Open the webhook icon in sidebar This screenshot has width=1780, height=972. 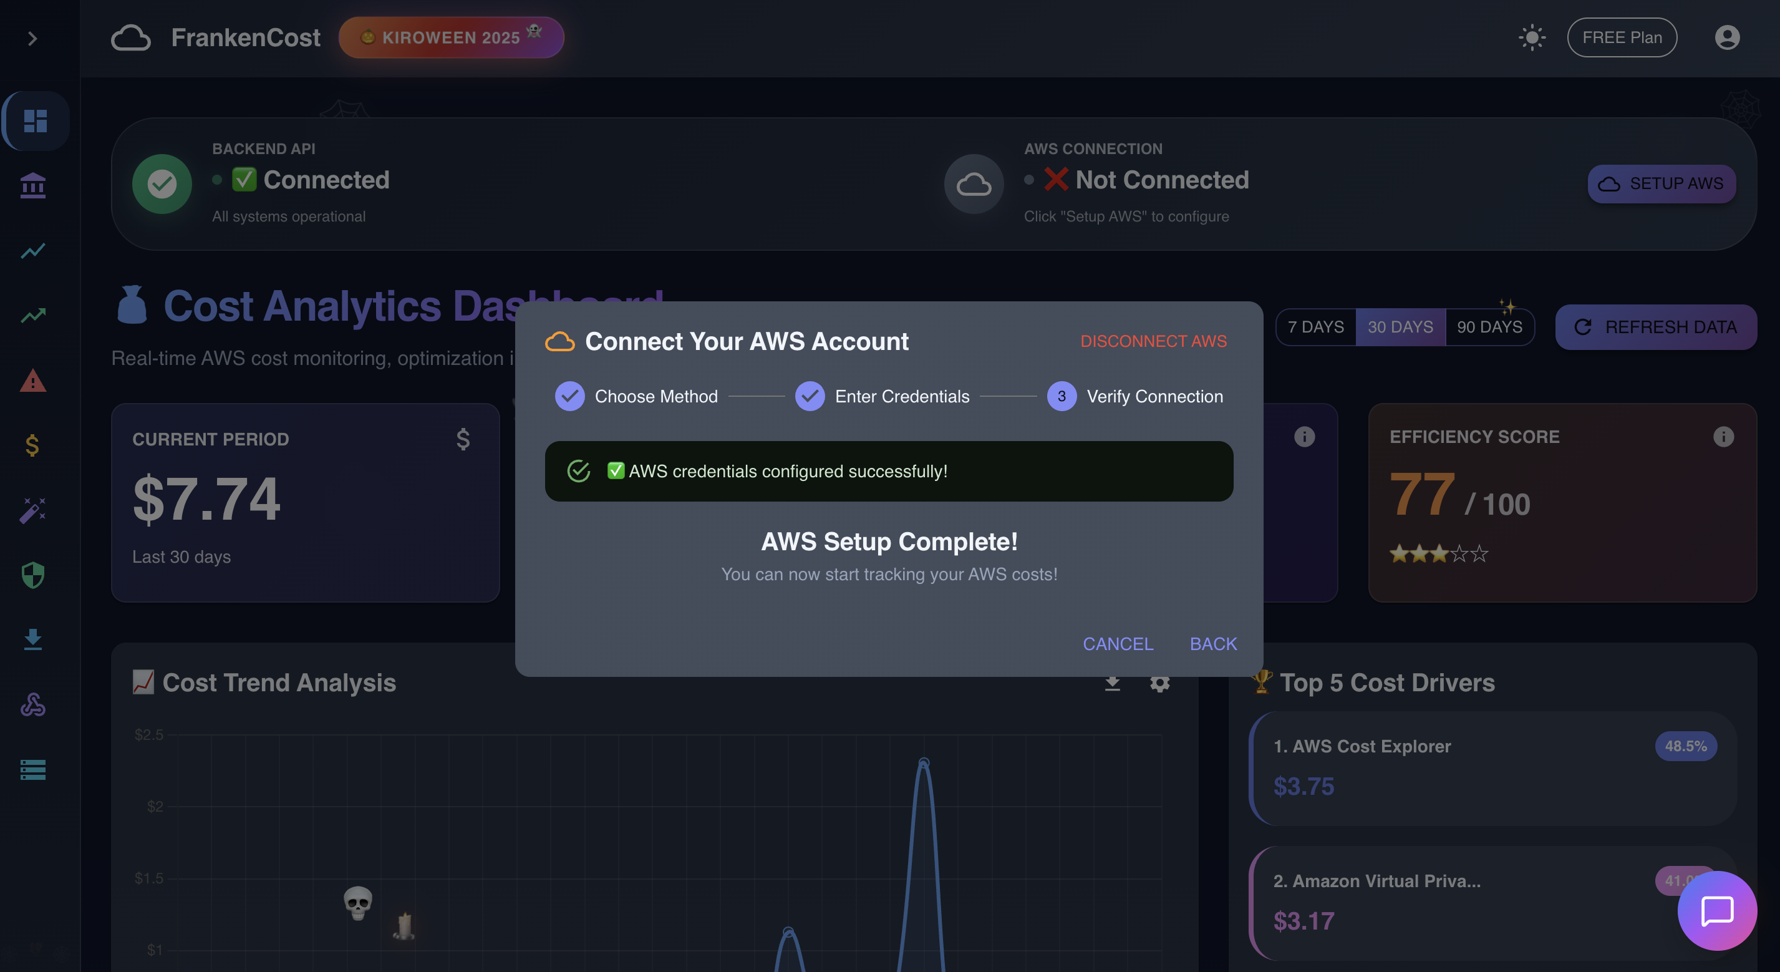[x=32, y=704]
